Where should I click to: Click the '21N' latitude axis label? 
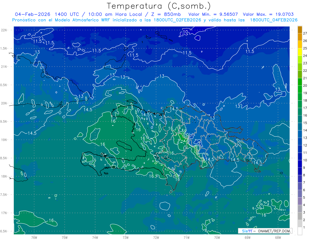4,67
